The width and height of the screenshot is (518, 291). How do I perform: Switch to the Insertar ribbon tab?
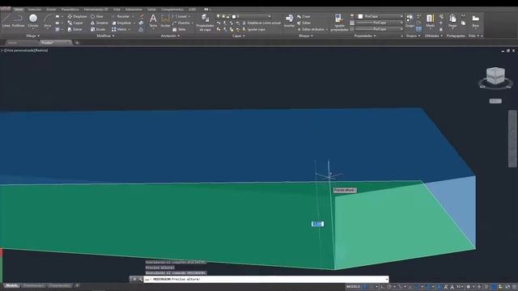pyautogui.click(x=34, y=9)
